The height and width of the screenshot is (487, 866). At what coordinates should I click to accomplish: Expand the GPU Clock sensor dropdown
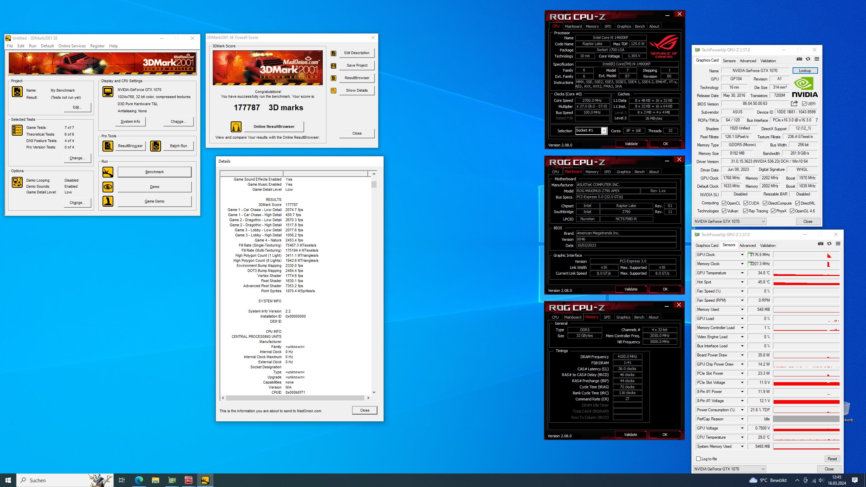point(743,255)
